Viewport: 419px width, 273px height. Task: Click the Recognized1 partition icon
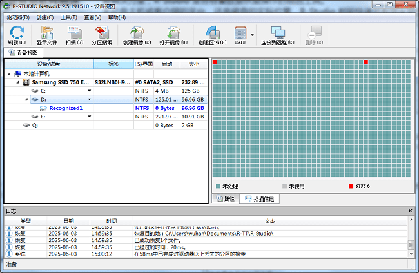[x=43, y=108]
